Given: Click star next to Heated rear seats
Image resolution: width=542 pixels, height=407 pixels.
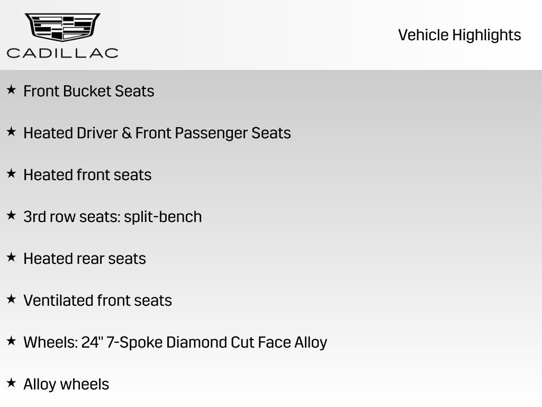Looking at the screenshot, I should coord(11,258).
